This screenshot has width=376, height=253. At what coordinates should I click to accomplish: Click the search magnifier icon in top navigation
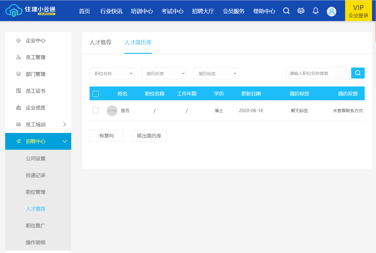click(x=286, y=11)
